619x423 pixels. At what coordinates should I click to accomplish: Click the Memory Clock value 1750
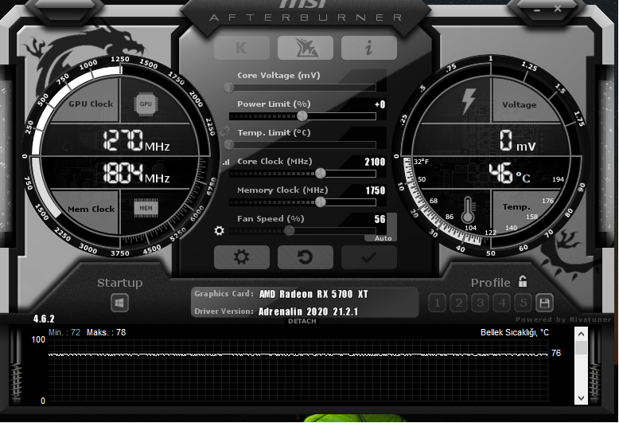375,190
